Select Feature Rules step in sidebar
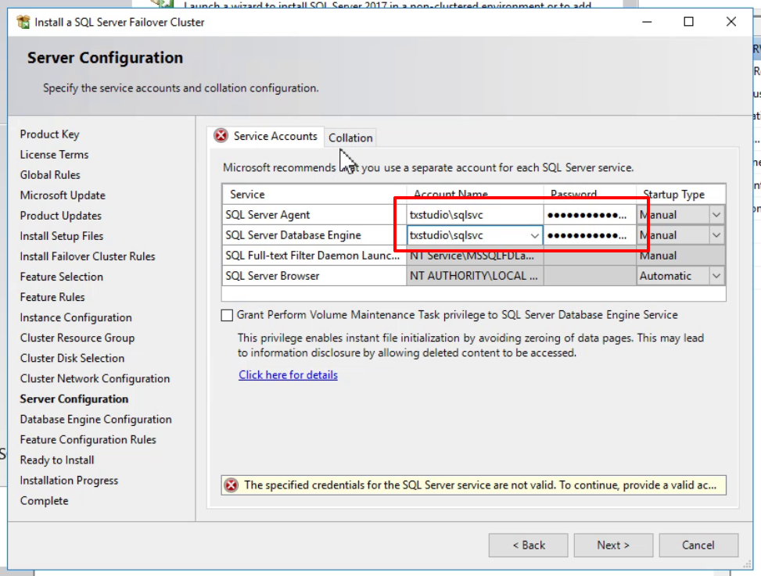 coord(52,297)
